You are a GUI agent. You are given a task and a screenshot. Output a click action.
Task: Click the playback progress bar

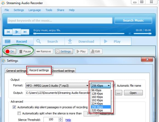tap(79, 33)
